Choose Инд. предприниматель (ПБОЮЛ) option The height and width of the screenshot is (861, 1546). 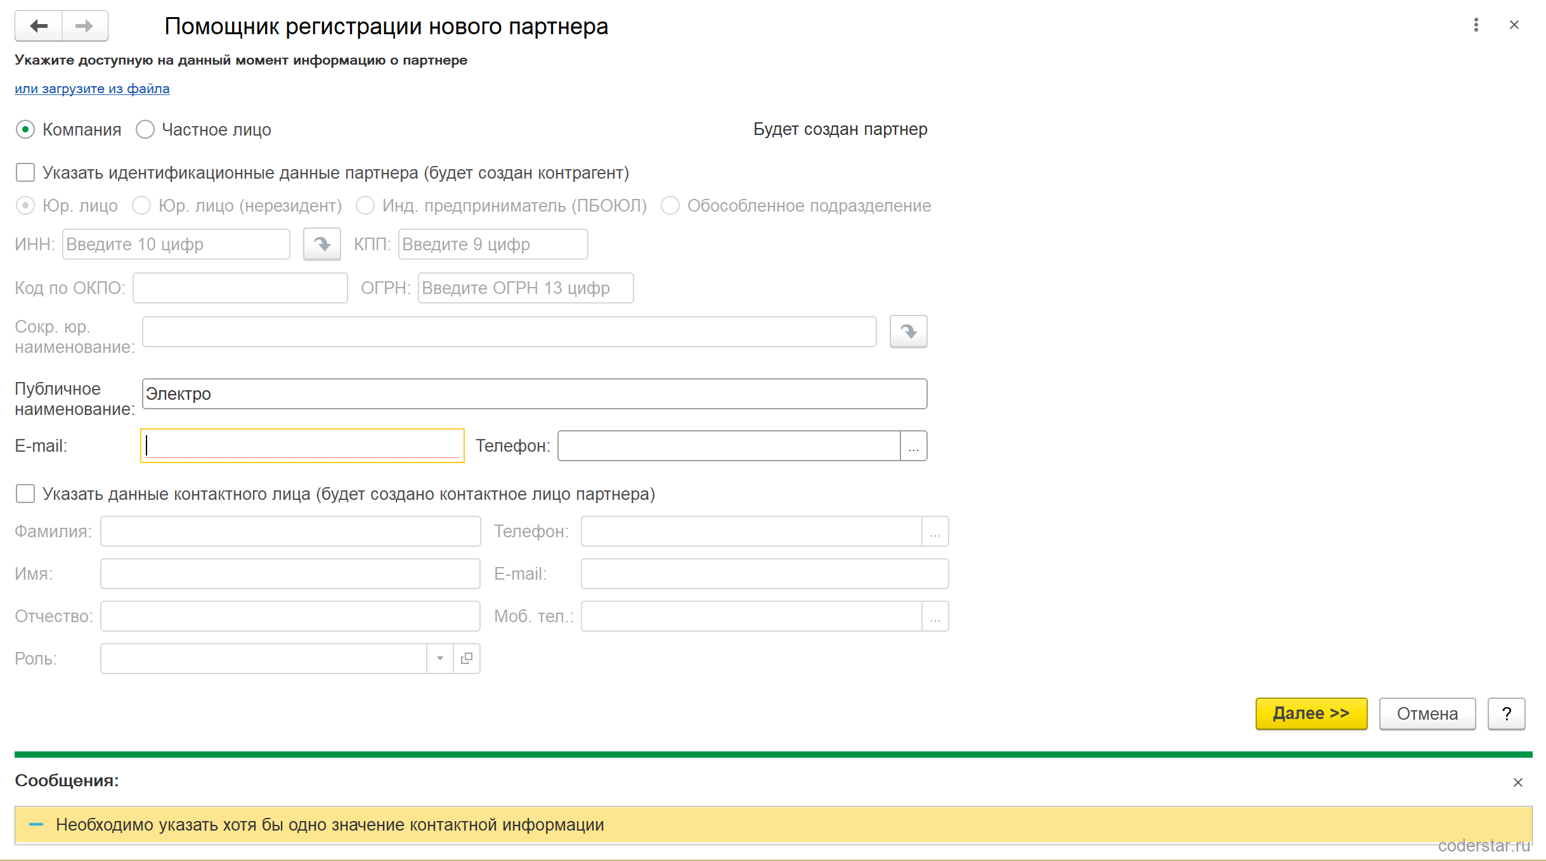click(x=365, y=206)
